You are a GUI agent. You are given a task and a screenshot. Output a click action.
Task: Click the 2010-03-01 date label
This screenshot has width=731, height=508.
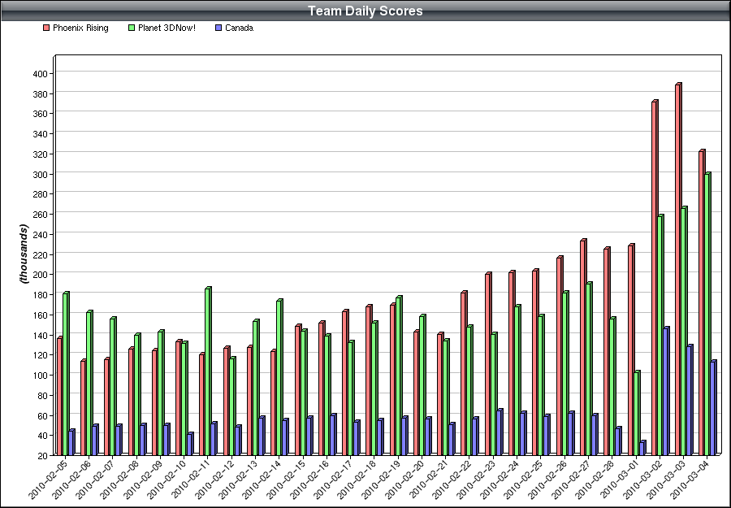coord(618,479)
